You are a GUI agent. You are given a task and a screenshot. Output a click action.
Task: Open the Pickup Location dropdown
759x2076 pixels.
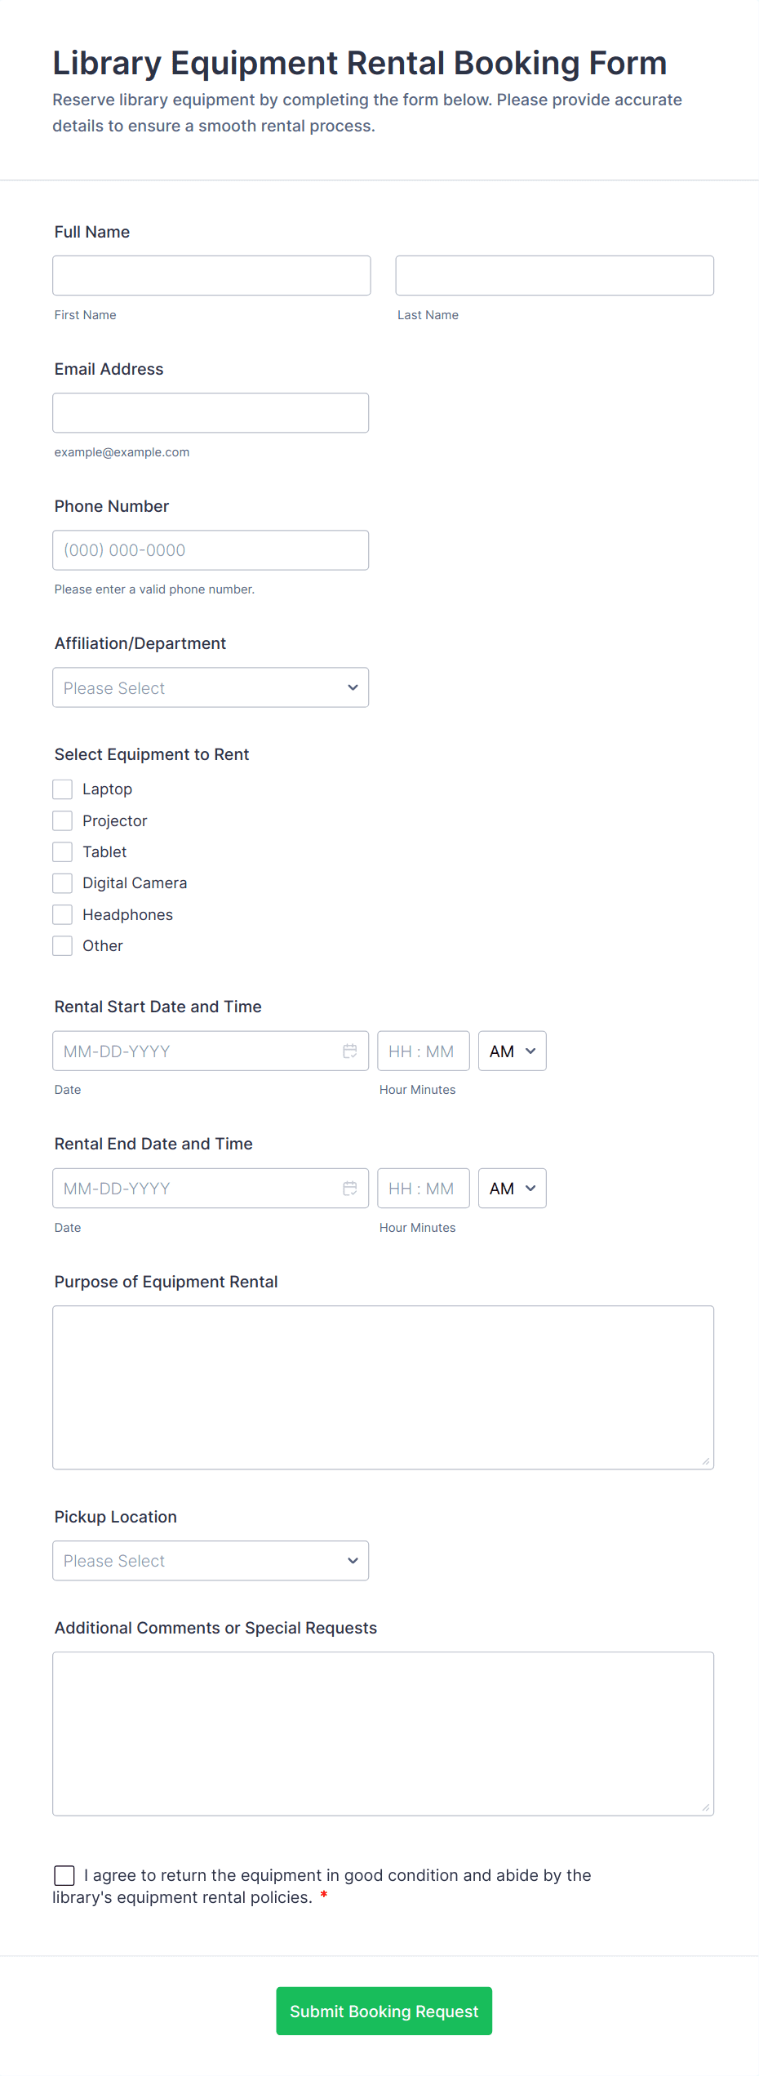click(211, 1560)
